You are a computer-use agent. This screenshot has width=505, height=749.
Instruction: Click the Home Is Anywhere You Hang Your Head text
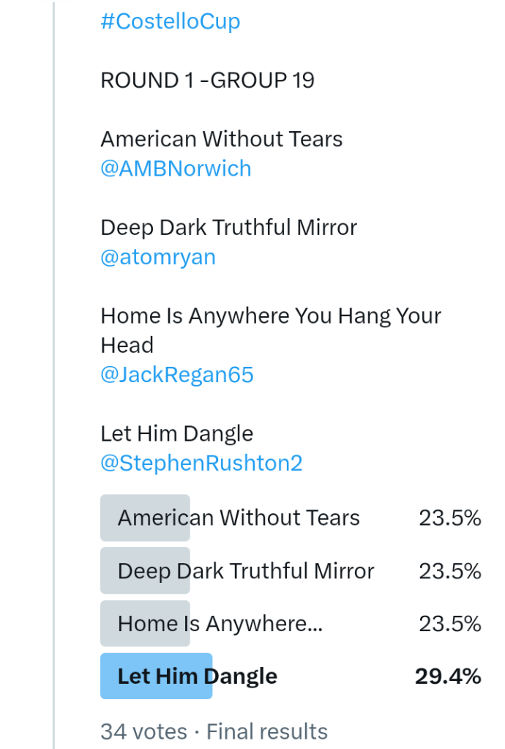[x=271, y=316]
